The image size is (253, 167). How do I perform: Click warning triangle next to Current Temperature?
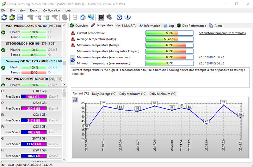tap(73, 33)
